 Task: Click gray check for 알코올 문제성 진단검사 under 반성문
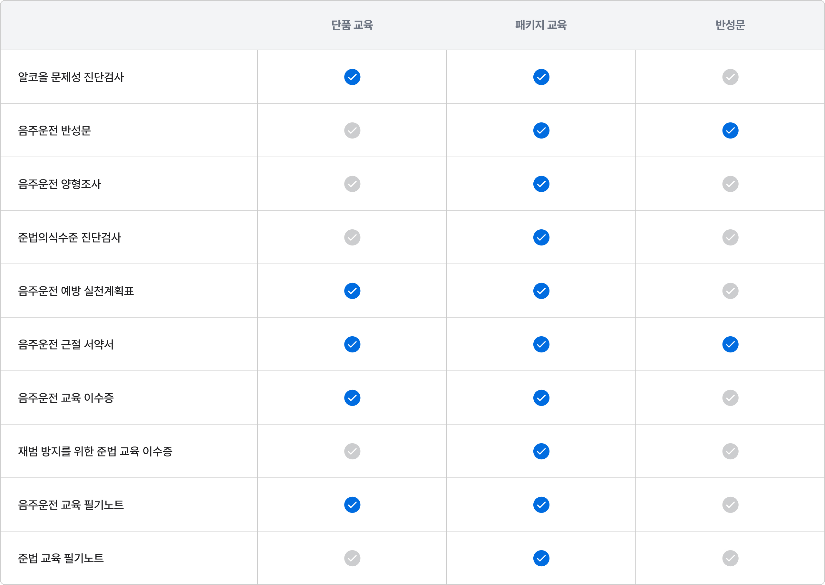coord(730,77)
